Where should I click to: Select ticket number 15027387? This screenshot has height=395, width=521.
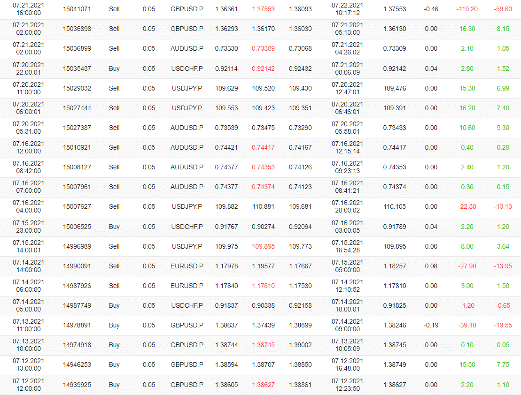click(77, 128)
